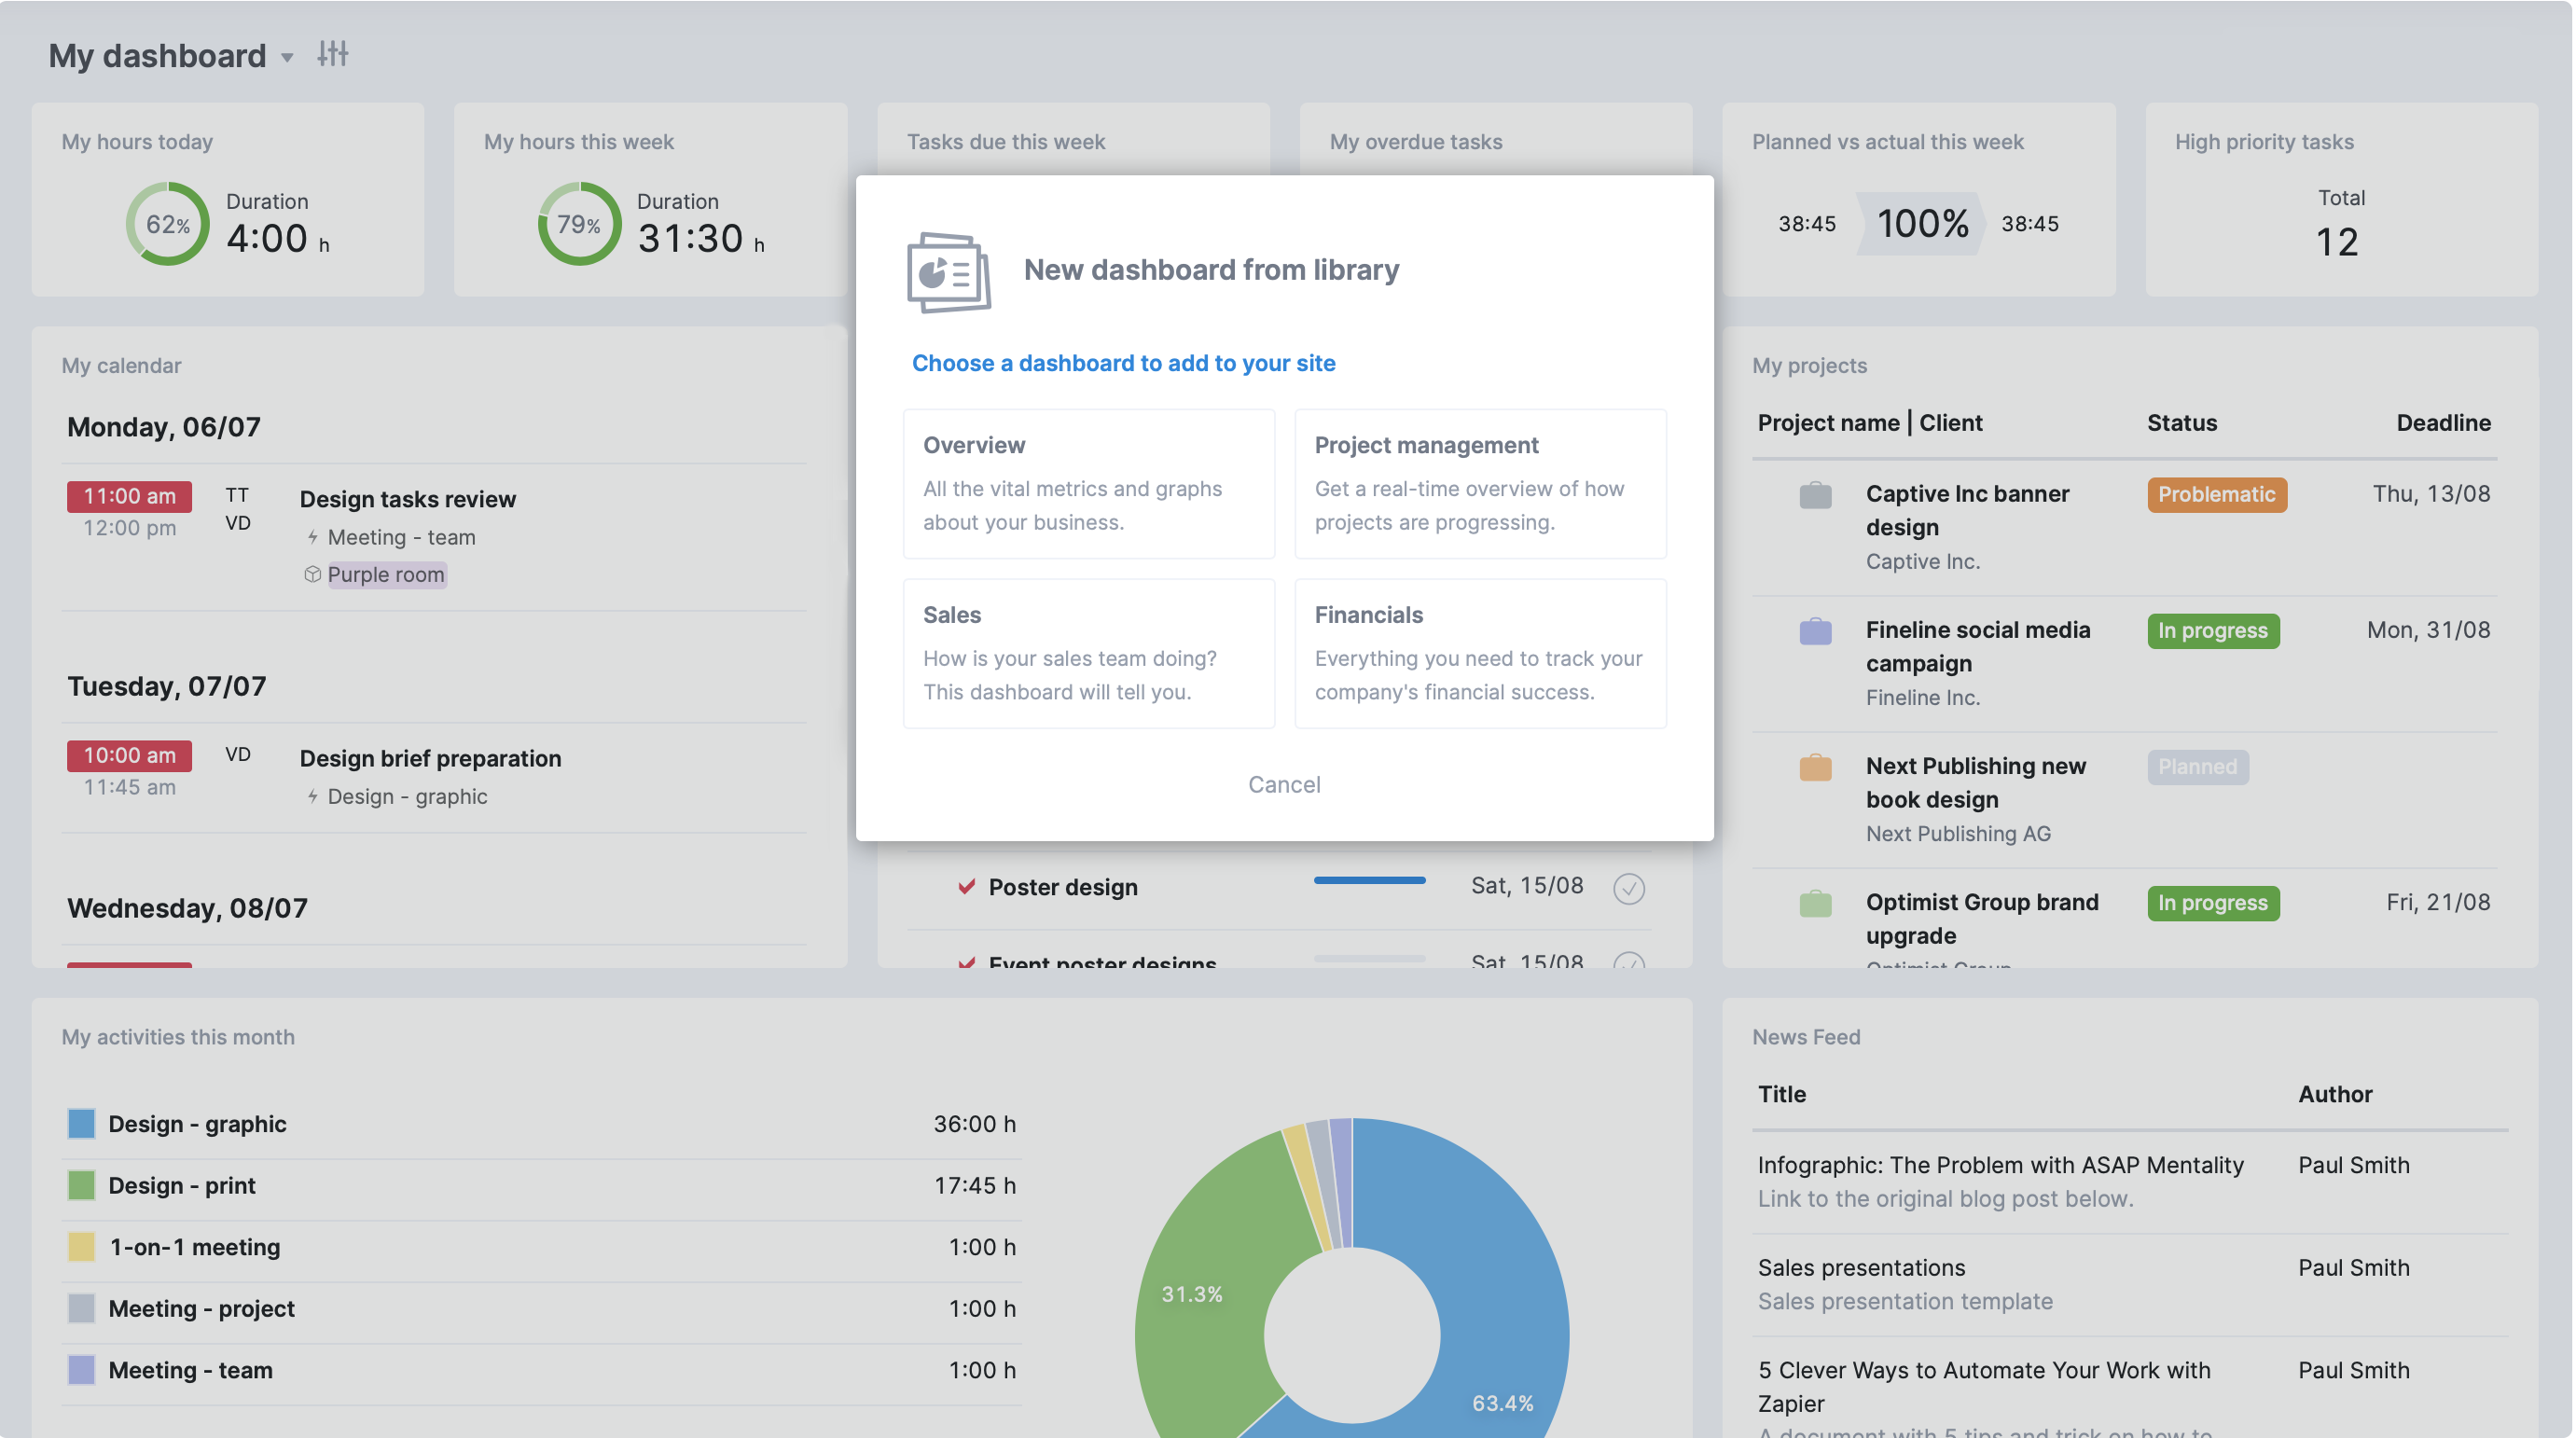This screenshot has width=2576, height=1438.
Task: Click the Fineline social media campaign briefcase icon
Action: (x=1815, y=631)
